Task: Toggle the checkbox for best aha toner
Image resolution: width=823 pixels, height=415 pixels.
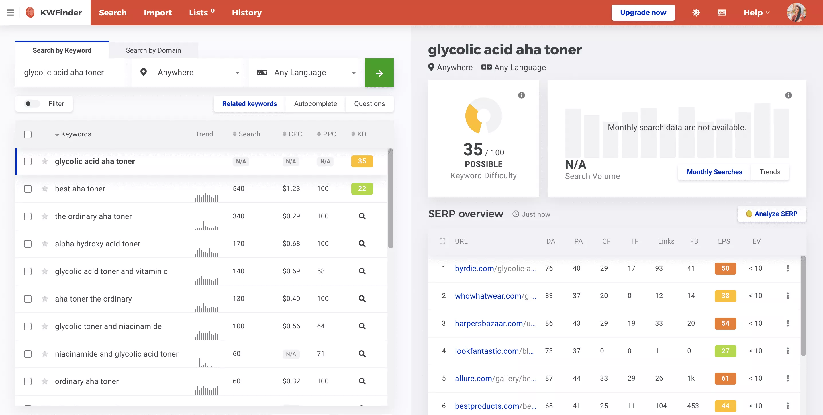Action: pos(28,188)
